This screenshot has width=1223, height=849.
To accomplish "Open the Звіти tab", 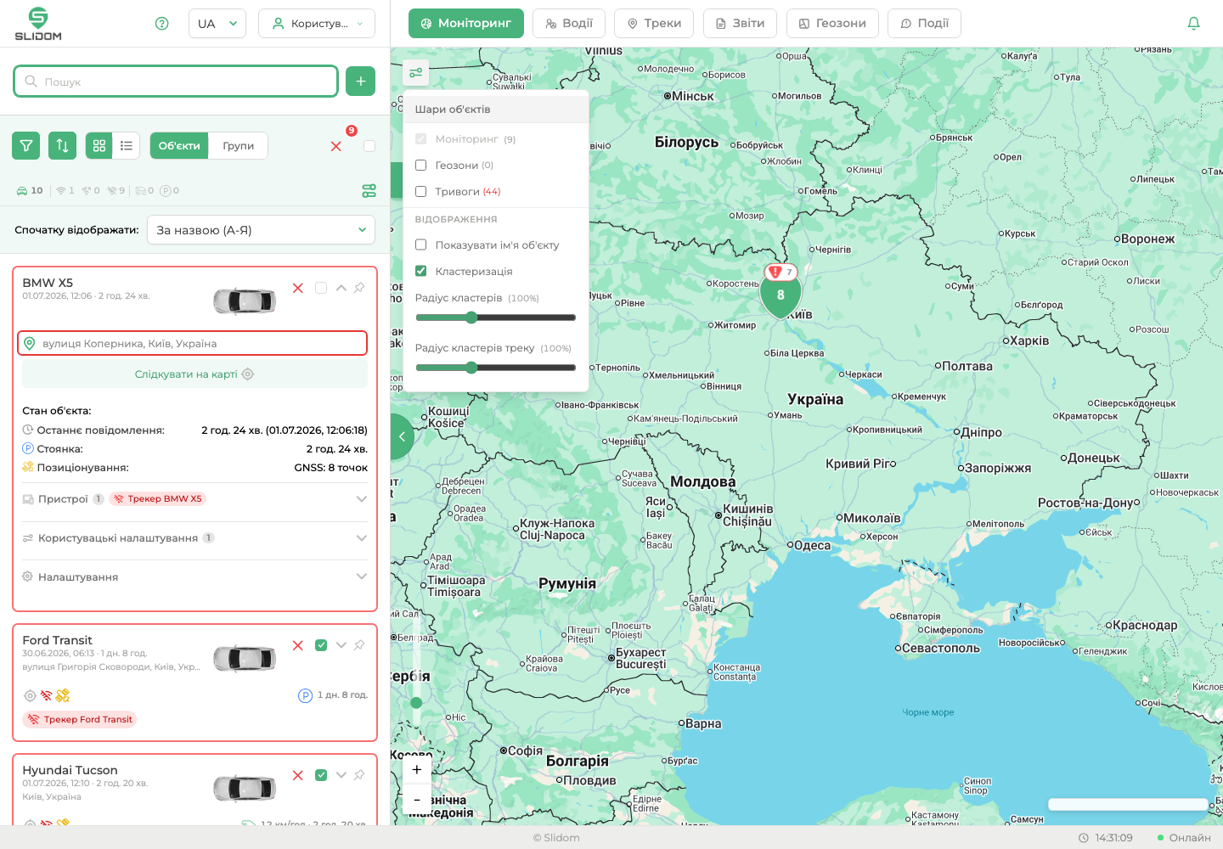I will tap(741, 24).
